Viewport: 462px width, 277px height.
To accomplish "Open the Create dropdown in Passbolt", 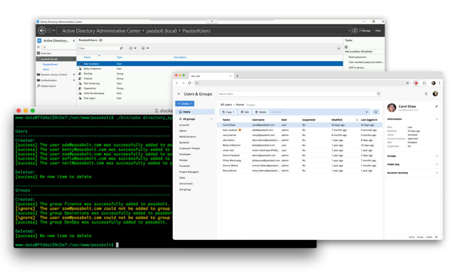I will pyautogui.click(x=185, y=104).
